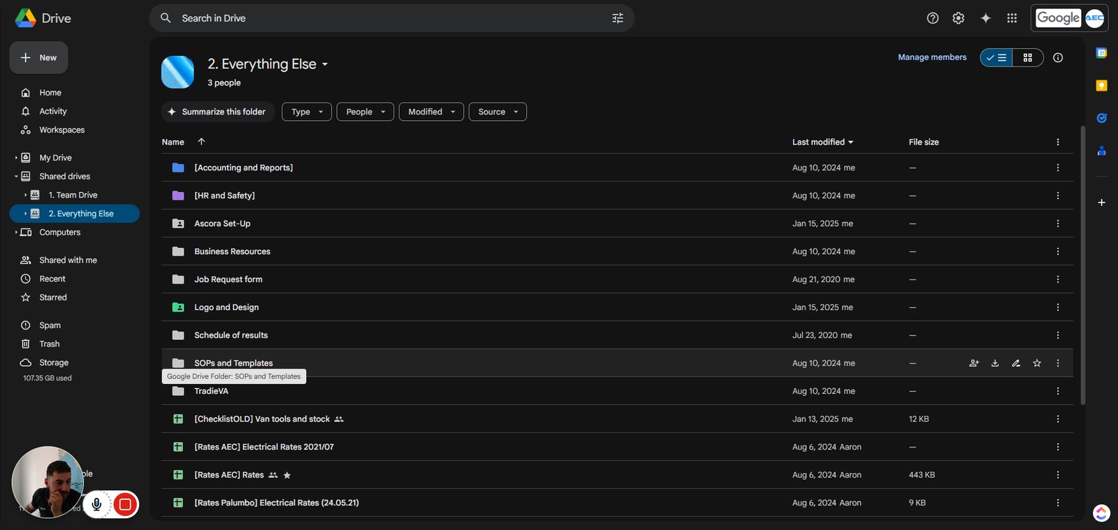Open more actions for TradieVA row
Viewport: 1118px width, 530px height.
(x=1058, y=391)
